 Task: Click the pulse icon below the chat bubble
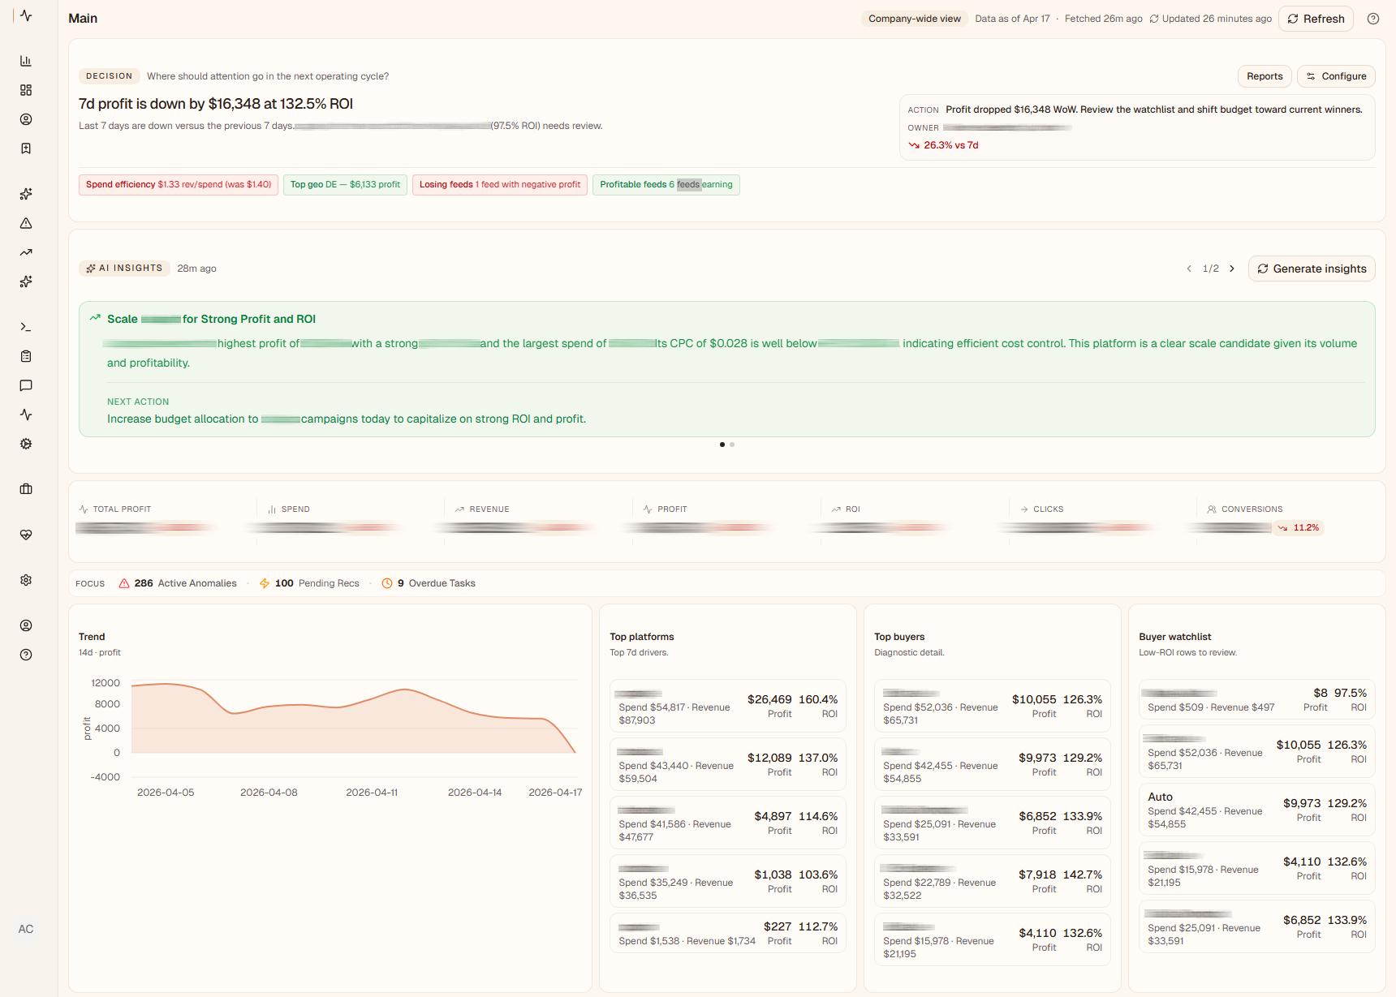pyautogui.click(x=26, y=415)
